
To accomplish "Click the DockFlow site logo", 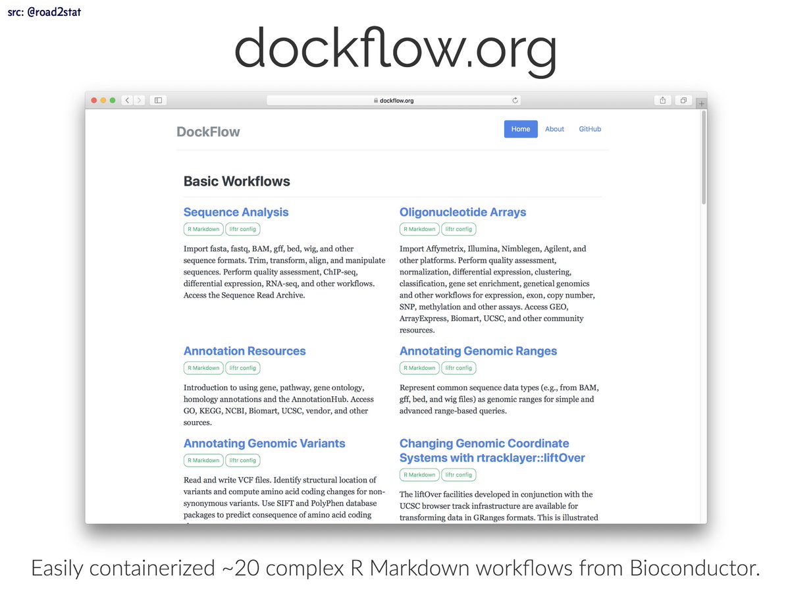I will pyautogui.click(x=208, y=132).
